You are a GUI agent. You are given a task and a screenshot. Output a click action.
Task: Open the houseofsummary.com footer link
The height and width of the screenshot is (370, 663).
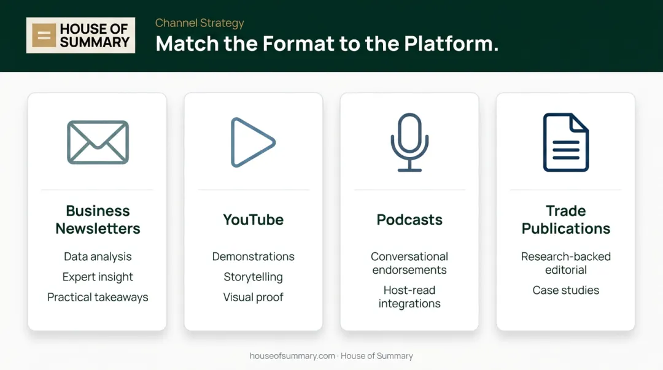pyautogui.click(x=292, y=356)
